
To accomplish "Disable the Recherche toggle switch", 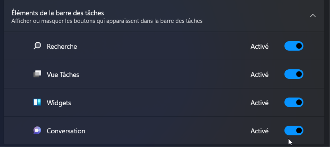I will click(x=294, y=46).
